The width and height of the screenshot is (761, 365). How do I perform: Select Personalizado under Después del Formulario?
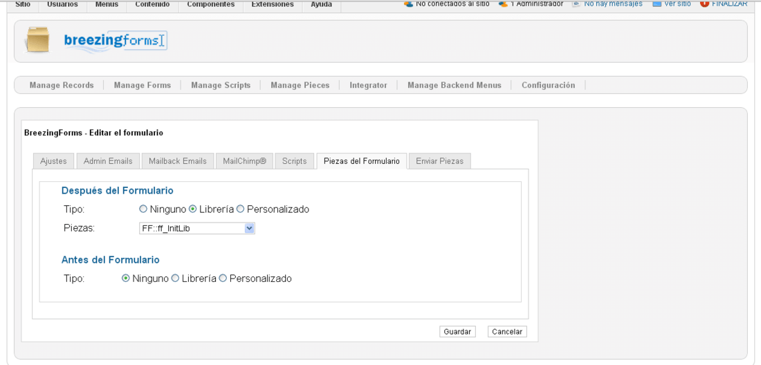(240, 209)
